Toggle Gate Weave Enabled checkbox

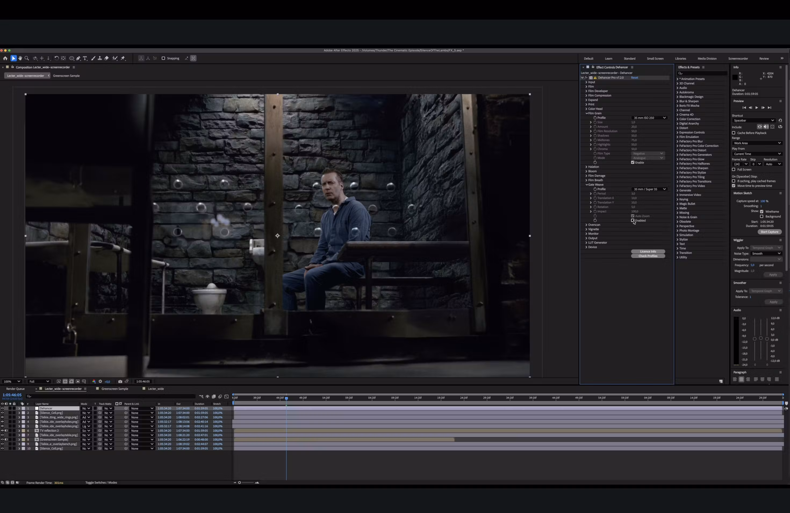coord(633,220)
